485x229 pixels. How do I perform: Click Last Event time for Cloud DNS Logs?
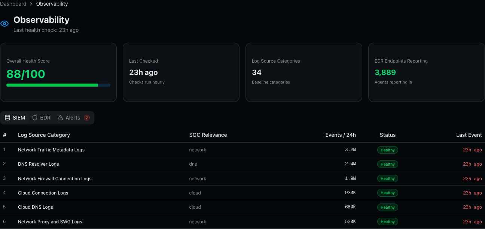point(472,207)
